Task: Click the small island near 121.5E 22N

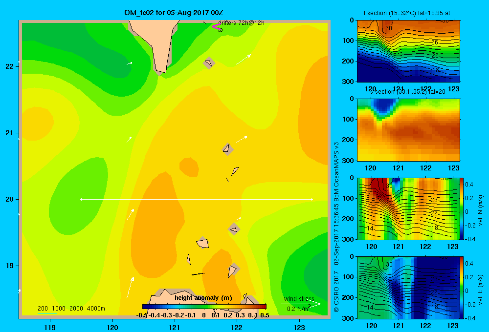Action: (x=209, y=63)
